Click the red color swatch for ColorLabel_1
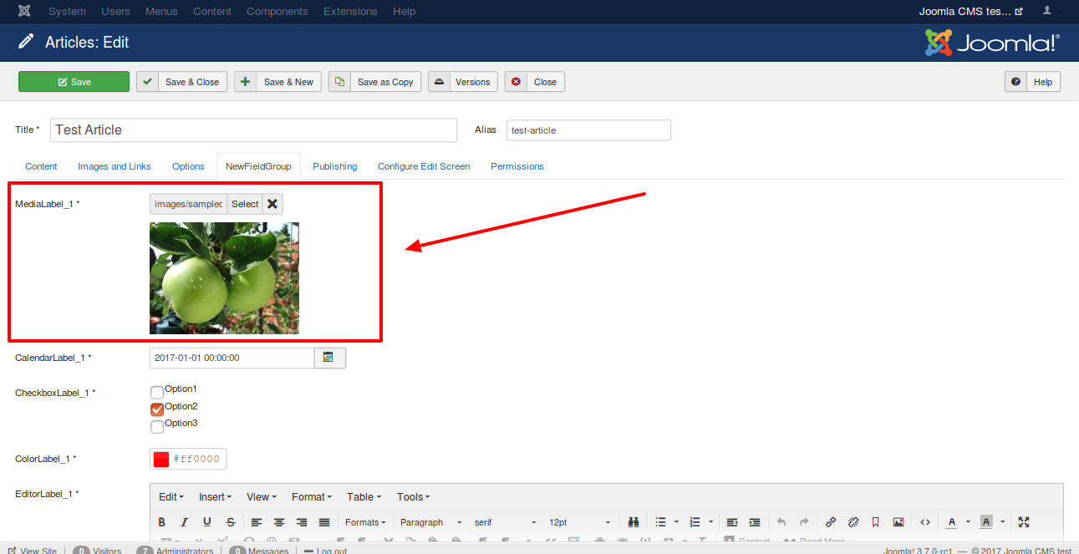This screenshot has width=1079, height=554. [161, 459]
